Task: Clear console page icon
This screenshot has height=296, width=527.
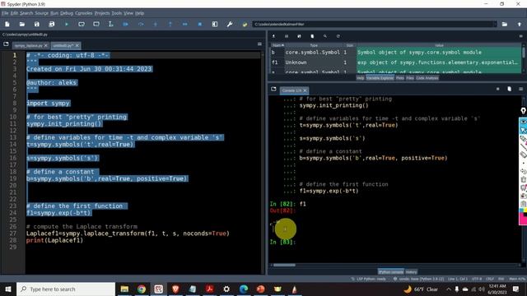Action: click(x=509, y=89)
